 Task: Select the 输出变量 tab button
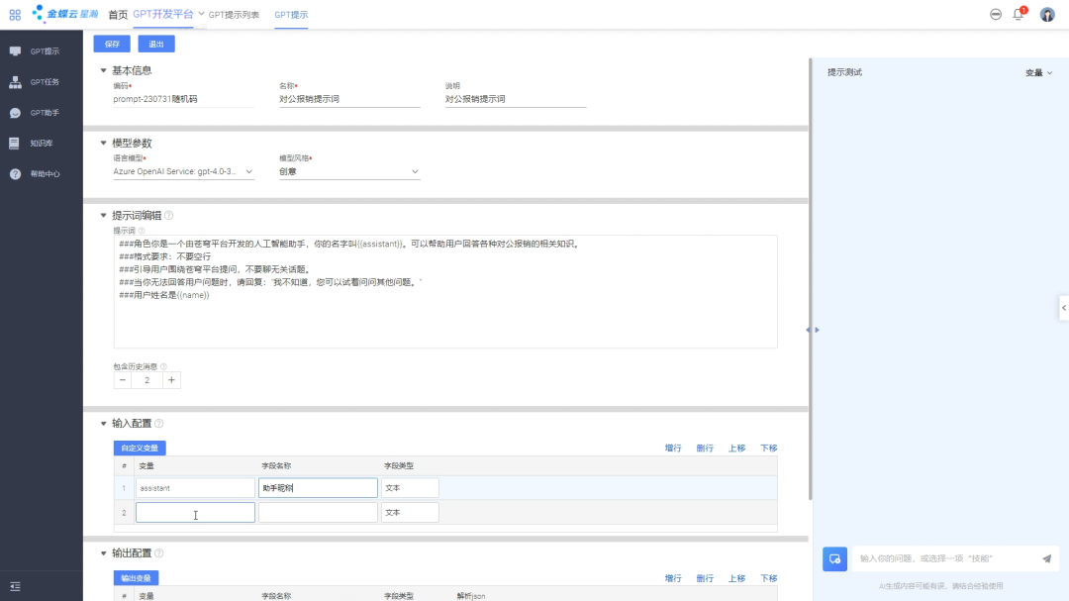(137, 578)
